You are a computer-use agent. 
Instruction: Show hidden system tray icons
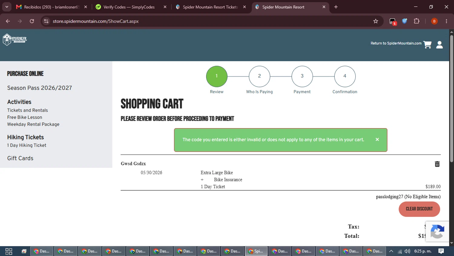point(391,251)
